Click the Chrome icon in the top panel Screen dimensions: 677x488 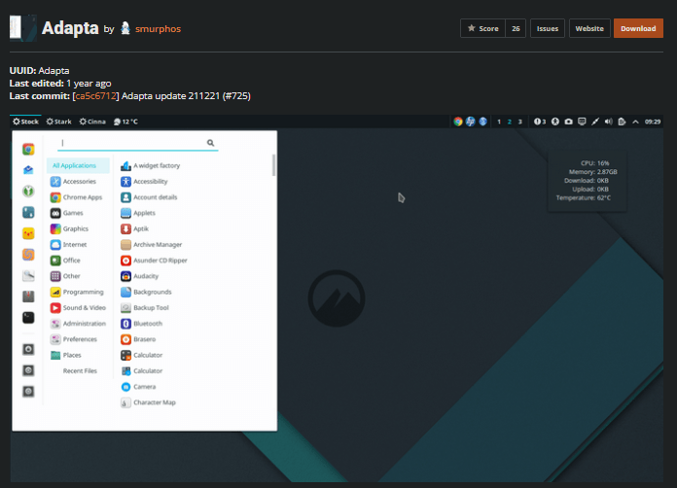click(458, 122)
